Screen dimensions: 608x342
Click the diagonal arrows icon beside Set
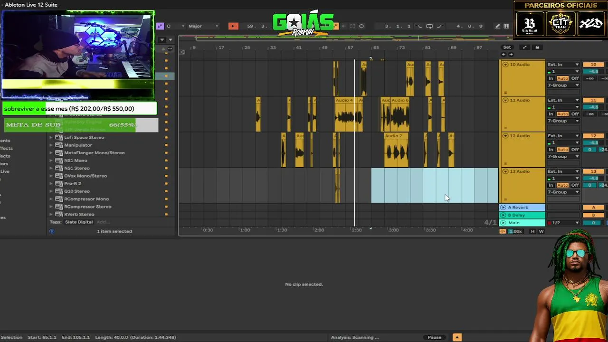[x=524, y=47]
